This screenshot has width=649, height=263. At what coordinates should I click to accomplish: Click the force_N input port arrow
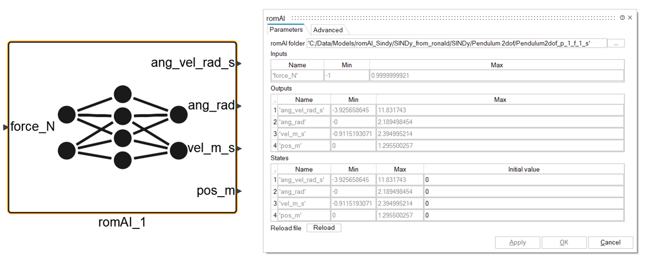(x=6, y=127)
